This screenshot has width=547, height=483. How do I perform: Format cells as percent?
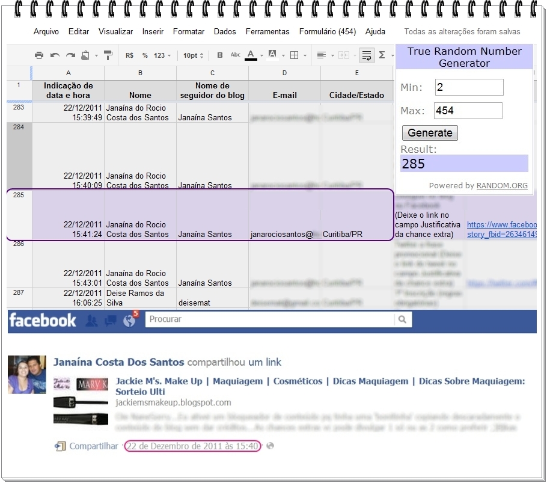pos(145,55)
